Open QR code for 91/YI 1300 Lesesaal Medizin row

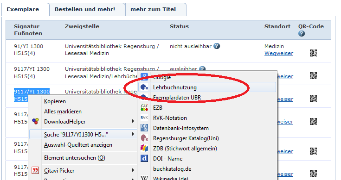(x=313, y=53)
